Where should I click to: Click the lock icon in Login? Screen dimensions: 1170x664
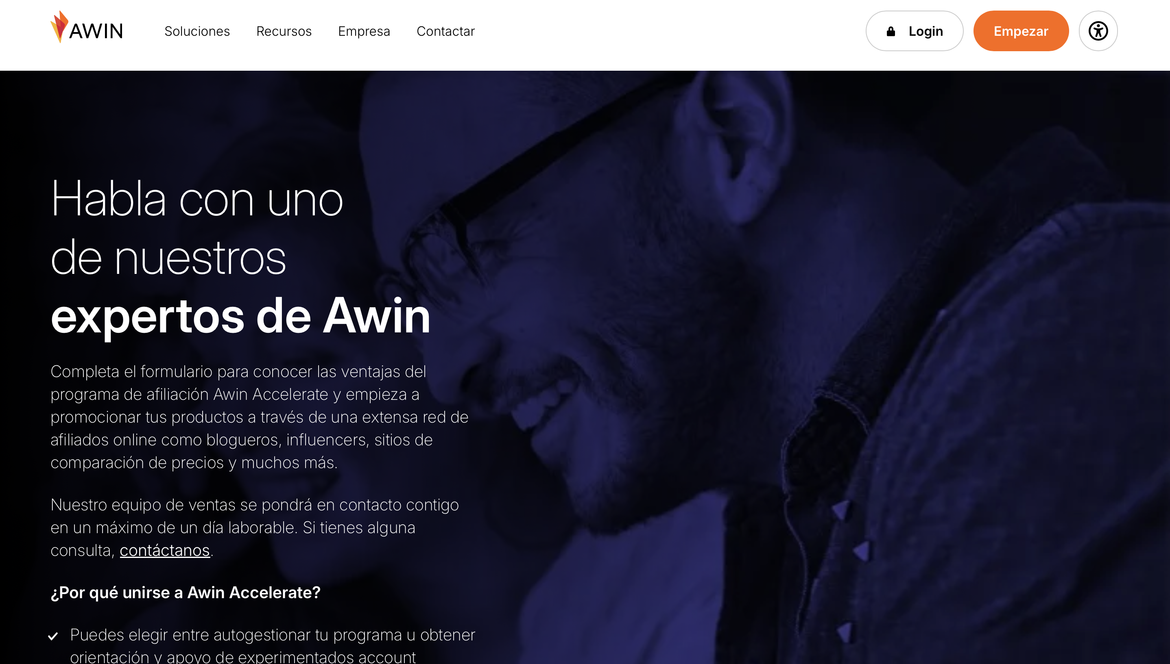[x=891, y=31]
